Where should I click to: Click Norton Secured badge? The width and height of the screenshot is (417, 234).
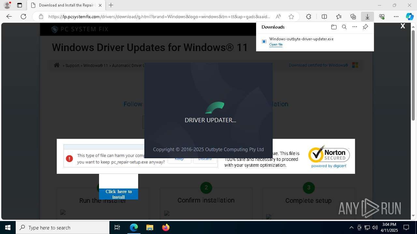(x=329, y=157)
